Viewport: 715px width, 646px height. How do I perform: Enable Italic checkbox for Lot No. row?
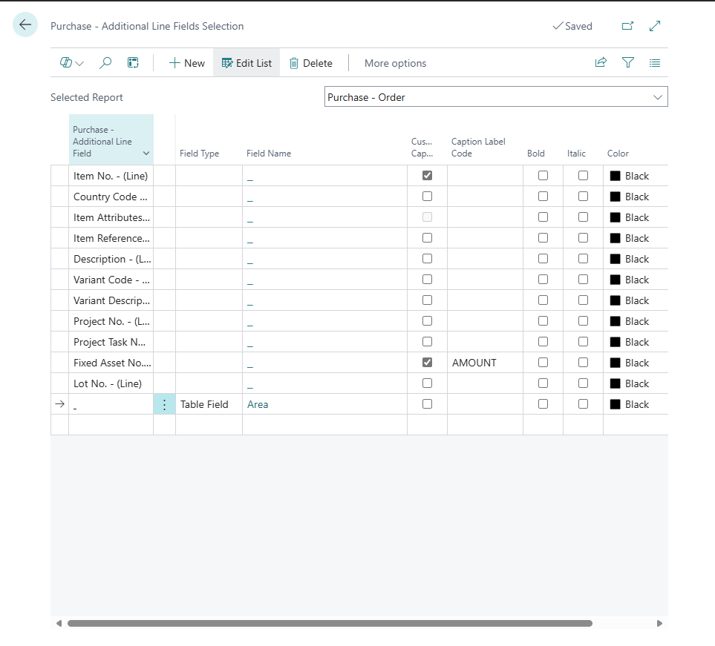click(x=584, y=383)
